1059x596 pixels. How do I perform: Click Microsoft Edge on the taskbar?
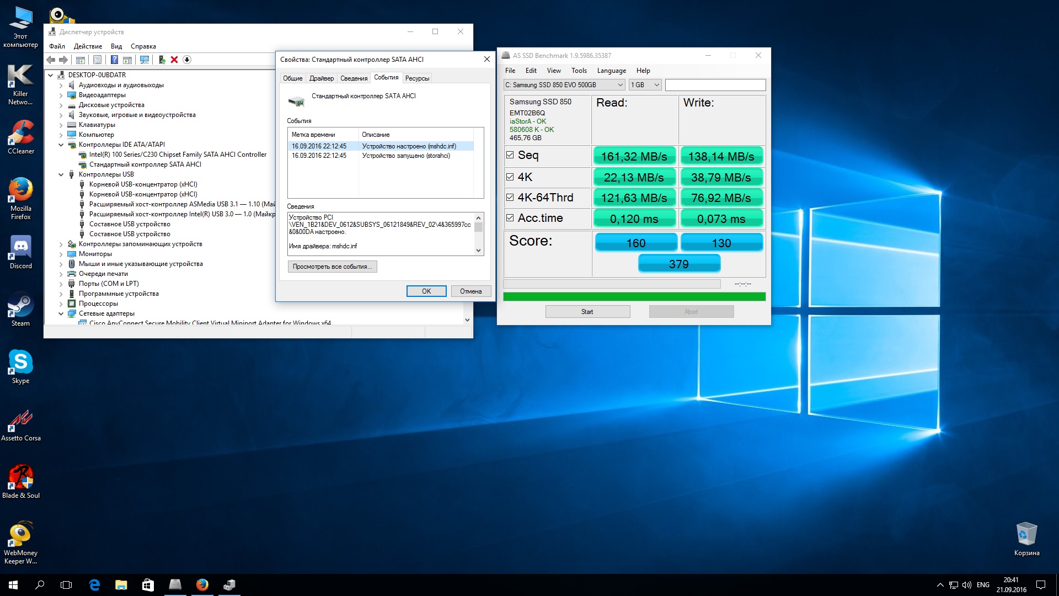click(94, 585)
